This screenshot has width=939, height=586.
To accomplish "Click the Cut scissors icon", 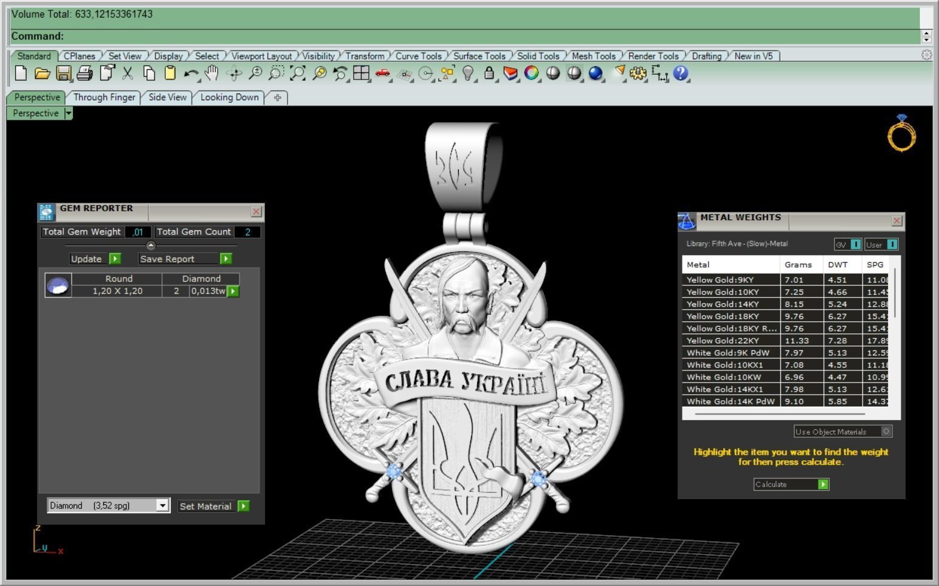I will [x=128, y=73].
